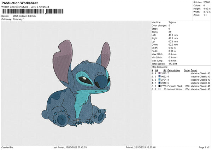Select the Stop Sequence label
Viewport: 212px width, 150px height.
(160, 66)
